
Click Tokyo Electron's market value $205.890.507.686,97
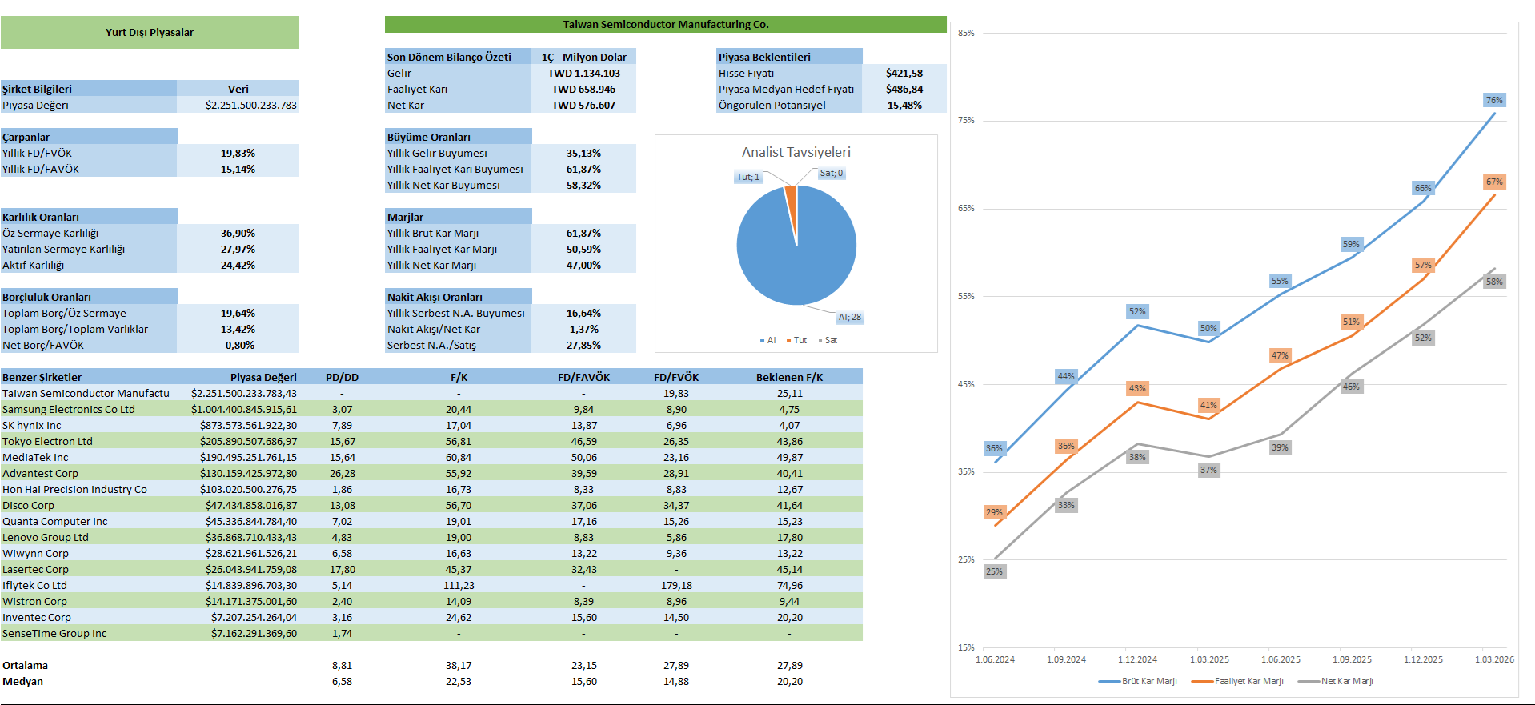[248, 441]
